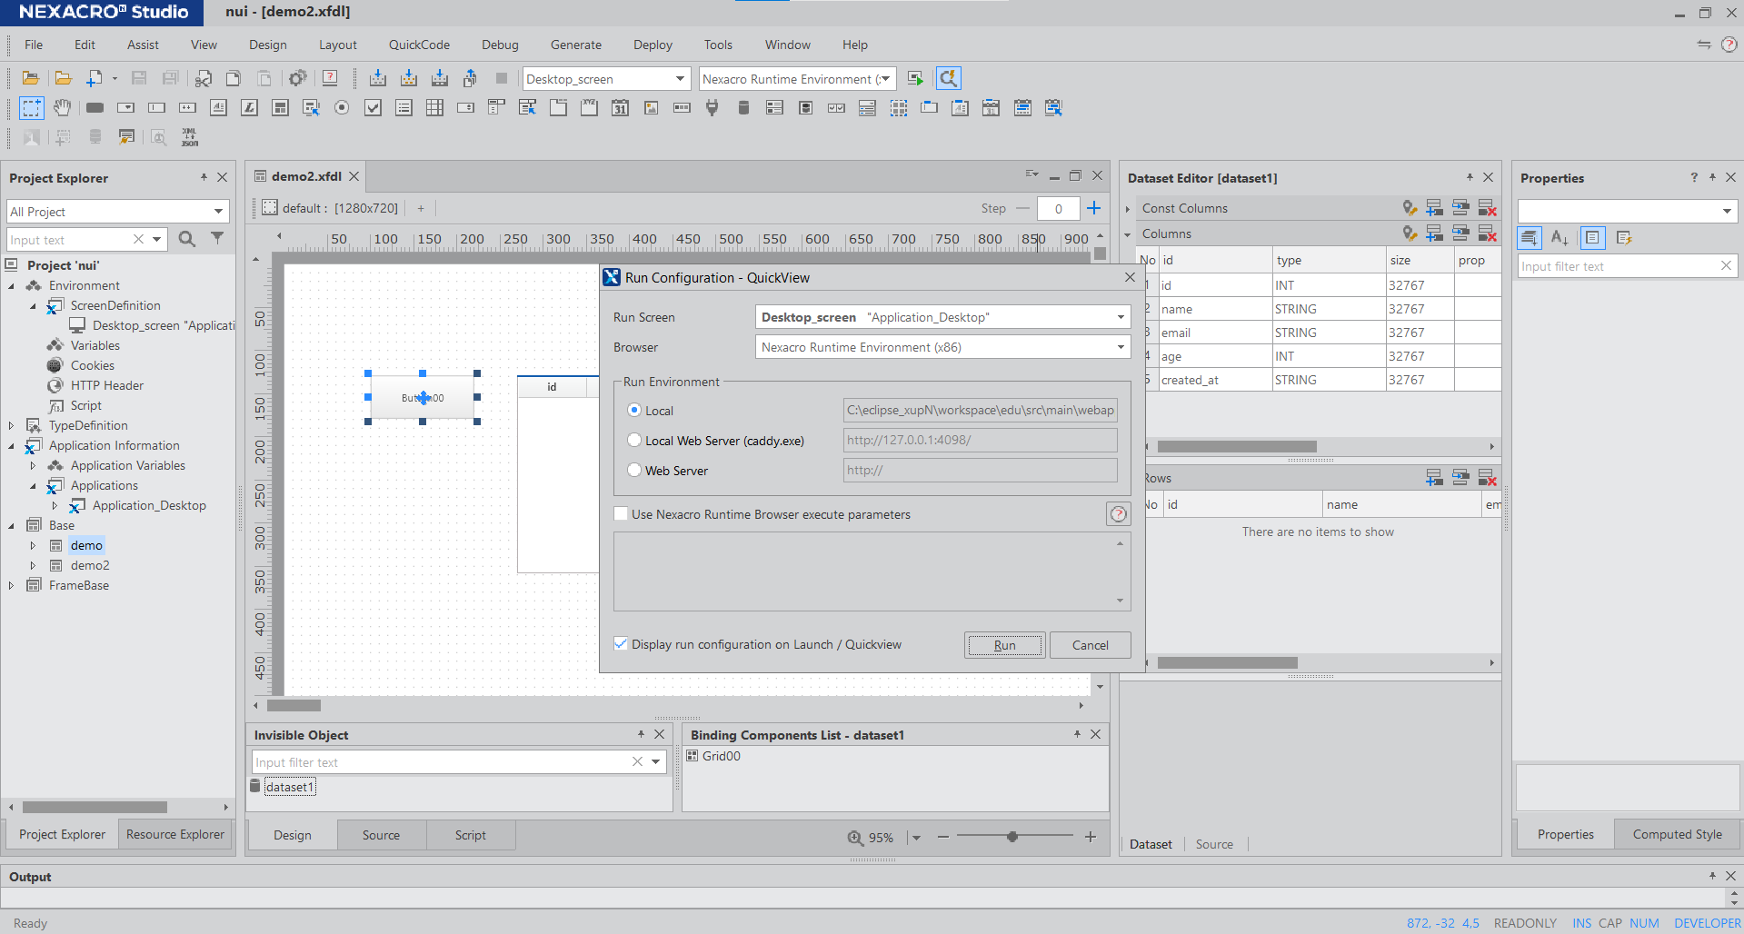Image resolution: width=1744 pixels, height=934 pixels.
Task: Enable Use Nexacro Runtime Browser execute parameters
Action: click(622, 514)
